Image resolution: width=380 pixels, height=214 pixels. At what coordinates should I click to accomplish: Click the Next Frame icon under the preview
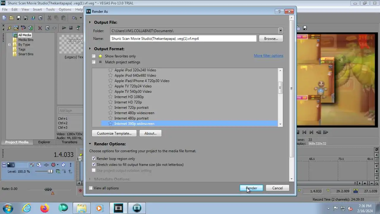[325, 132]
